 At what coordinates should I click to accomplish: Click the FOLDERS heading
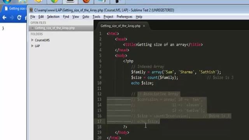coord(37,34)
